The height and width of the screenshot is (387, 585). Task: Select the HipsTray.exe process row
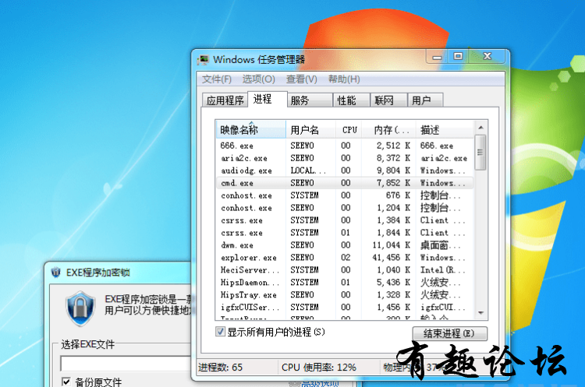[345, 294]
